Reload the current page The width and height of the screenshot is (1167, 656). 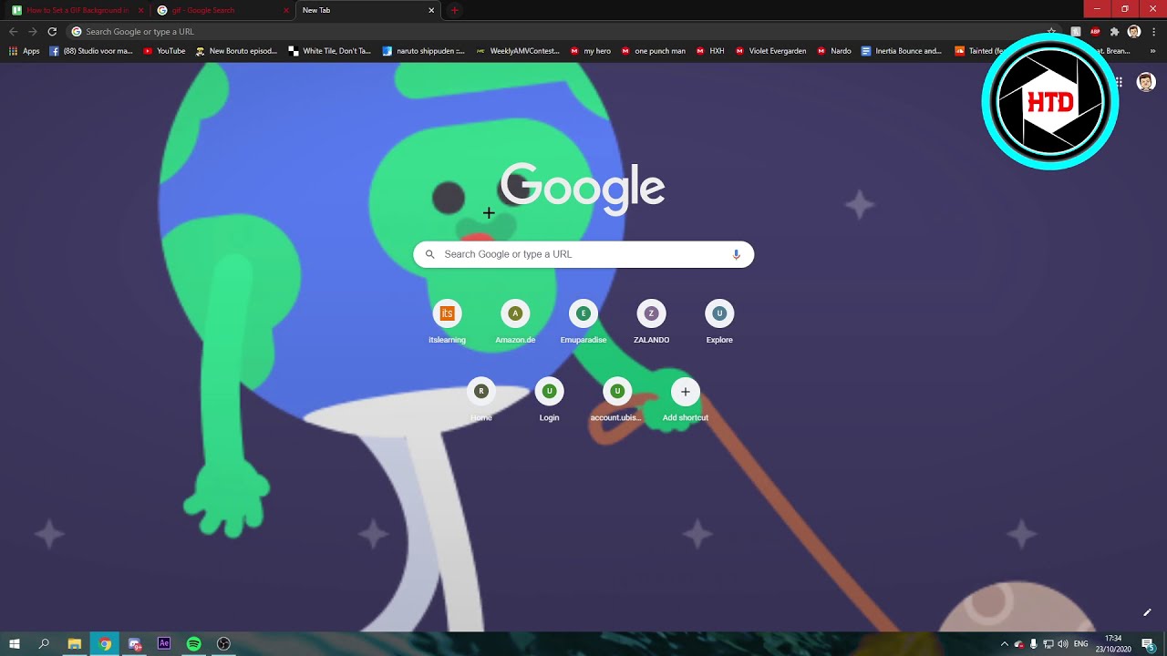pyautogui.click(x=52, y=31)
